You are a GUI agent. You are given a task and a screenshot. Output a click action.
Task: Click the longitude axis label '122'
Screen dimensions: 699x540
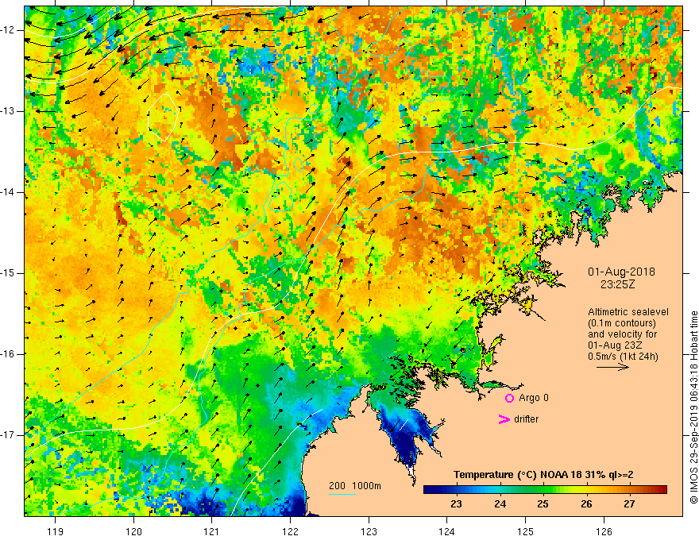tap(290, 531)
